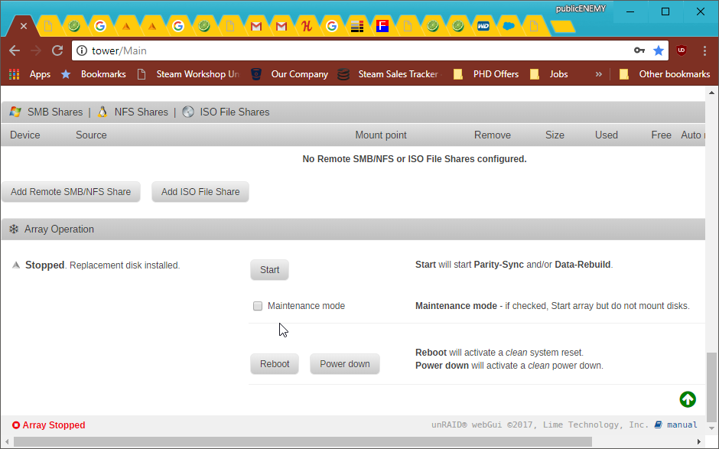Expand the Other bookmarks folder
Screen dimensions: 719x449
[x=665, y=74]
